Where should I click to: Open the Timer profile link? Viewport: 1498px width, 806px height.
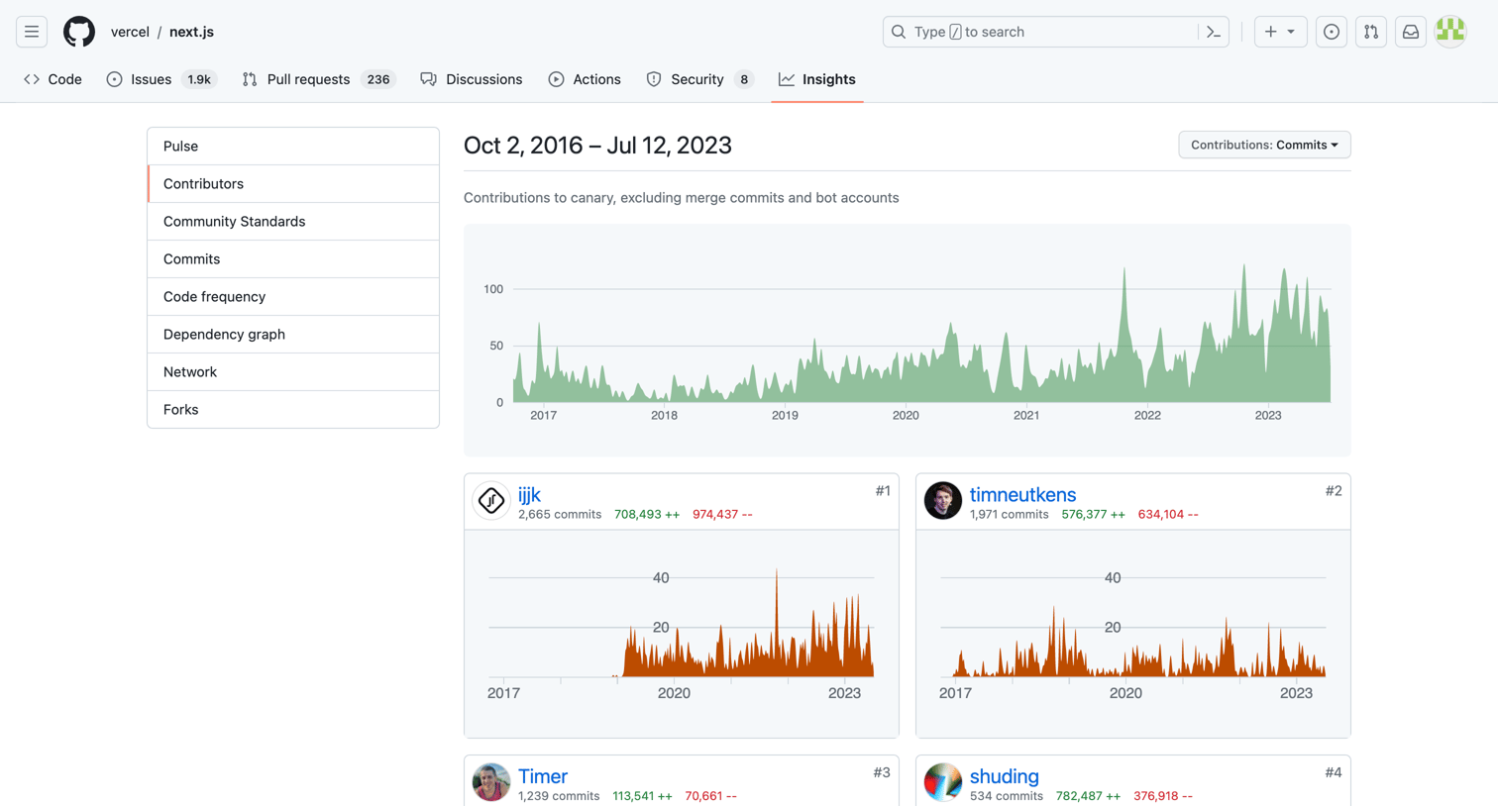click(543, 776)
